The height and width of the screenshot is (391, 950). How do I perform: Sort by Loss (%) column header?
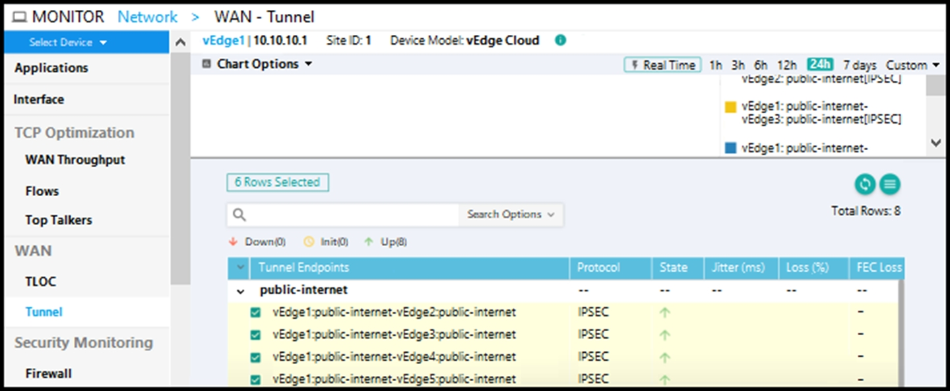807,268
